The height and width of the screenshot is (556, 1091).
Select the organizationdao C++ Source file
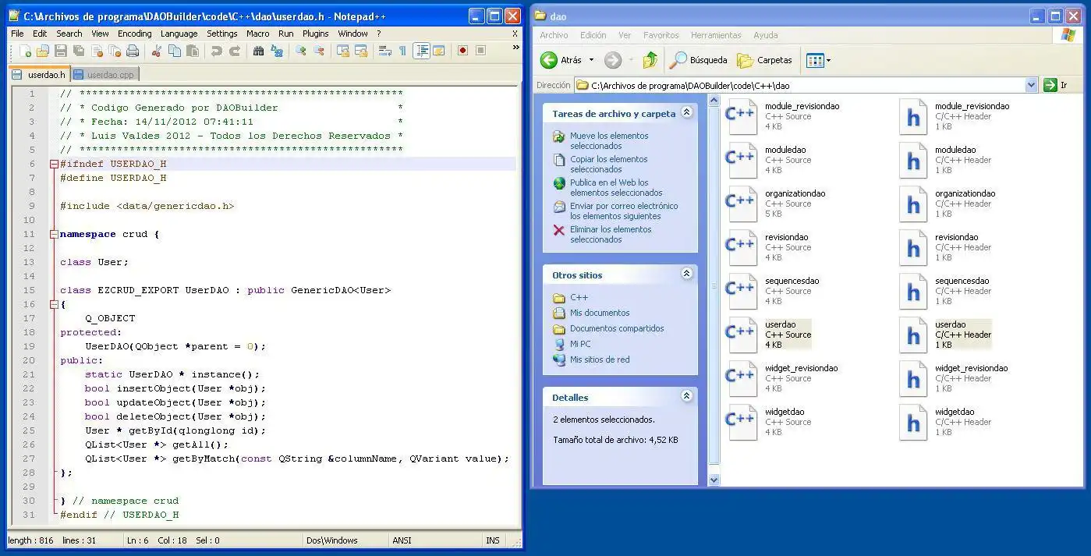[x=742, y=203]
